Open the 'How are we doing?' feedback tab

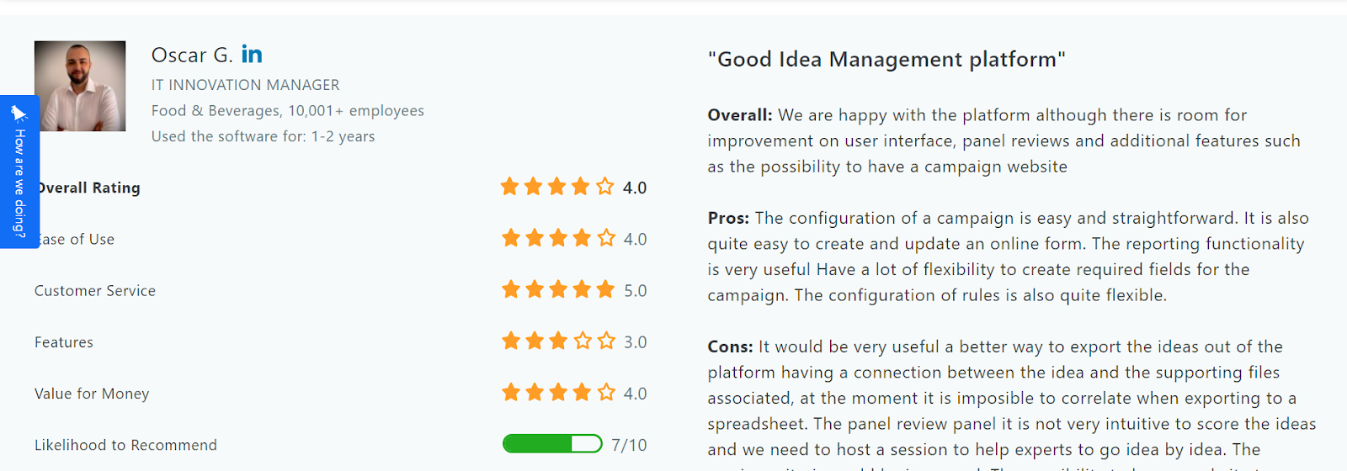coord(19,172)
